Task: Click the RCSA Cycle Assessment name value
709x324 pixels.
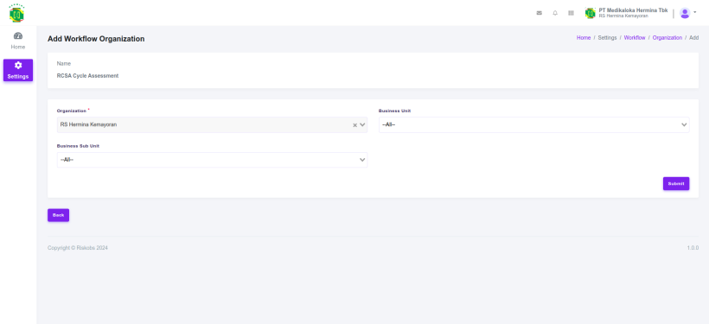Action: point(87,76)
